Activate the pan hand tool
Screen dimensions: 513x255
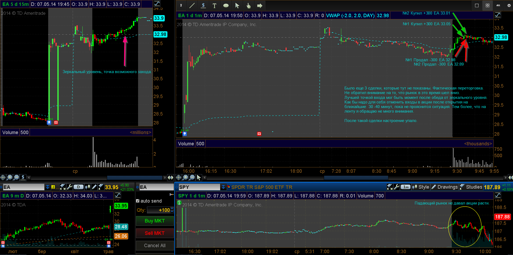click(x=248, y=5)
